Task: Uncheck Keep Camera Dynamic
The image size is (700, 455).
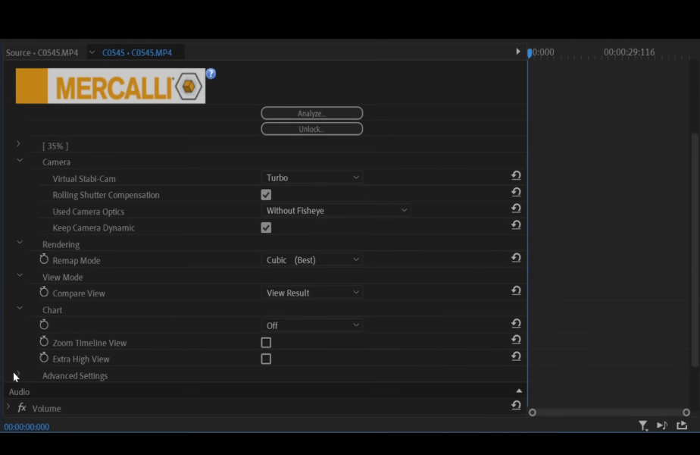Action: point(266,228)
